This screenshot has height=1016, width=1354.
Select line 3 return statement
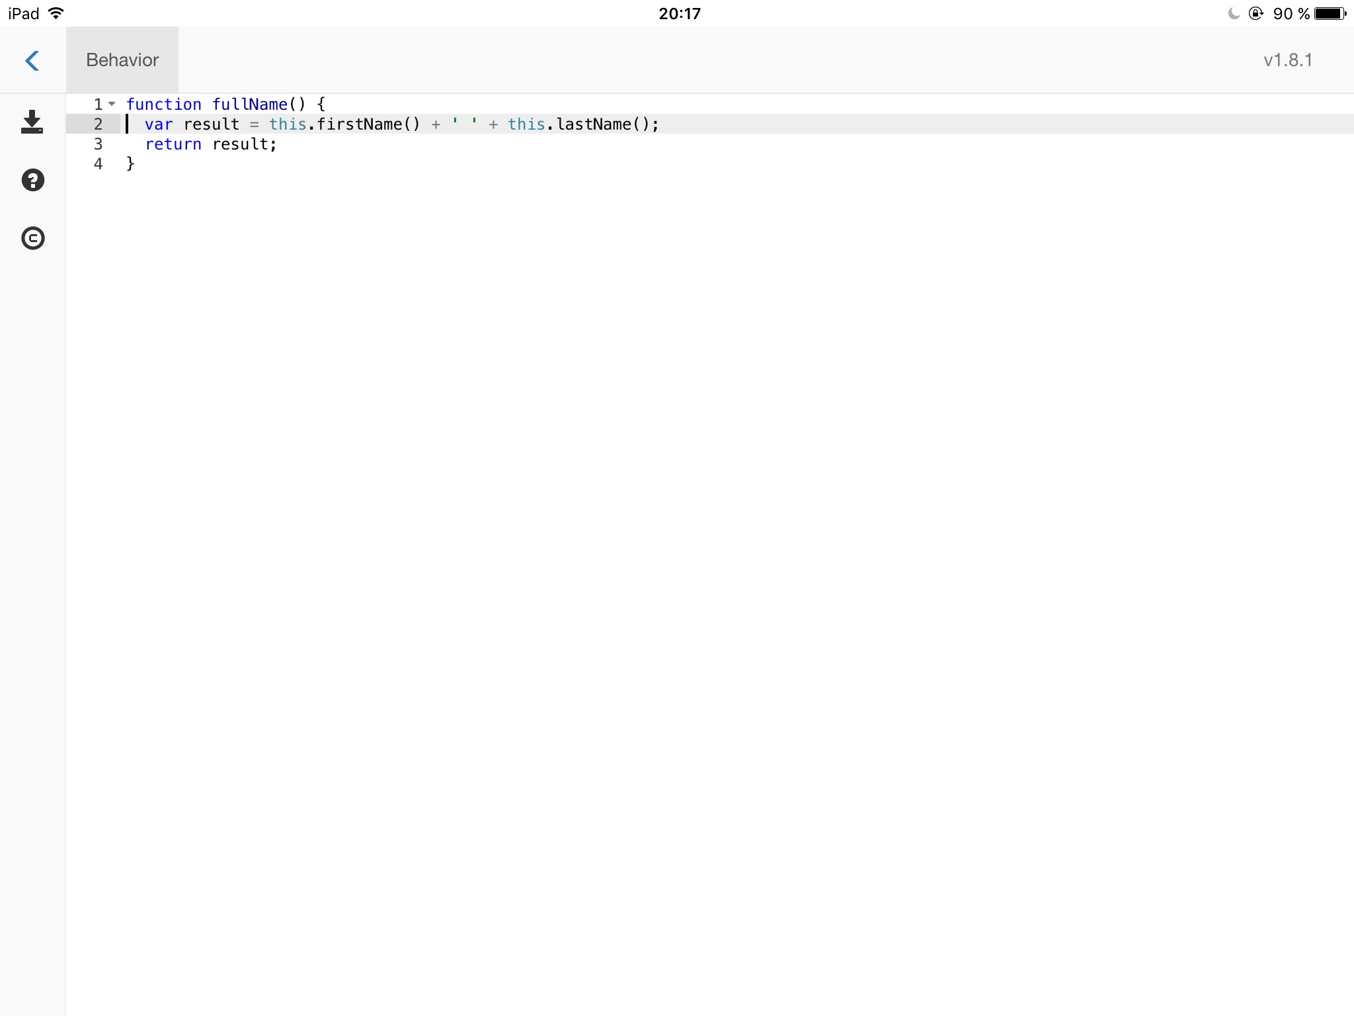pos(211,144)
